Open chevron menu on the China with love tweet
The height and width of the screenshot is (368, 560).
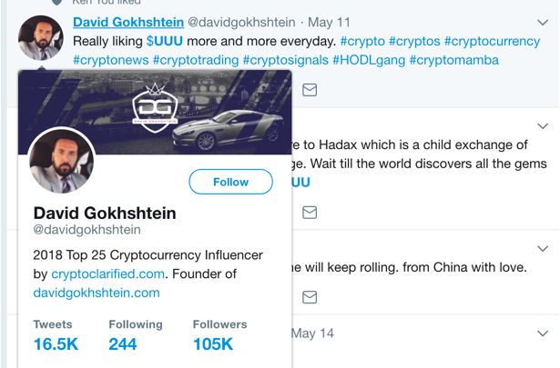click(x=544, y=248)
